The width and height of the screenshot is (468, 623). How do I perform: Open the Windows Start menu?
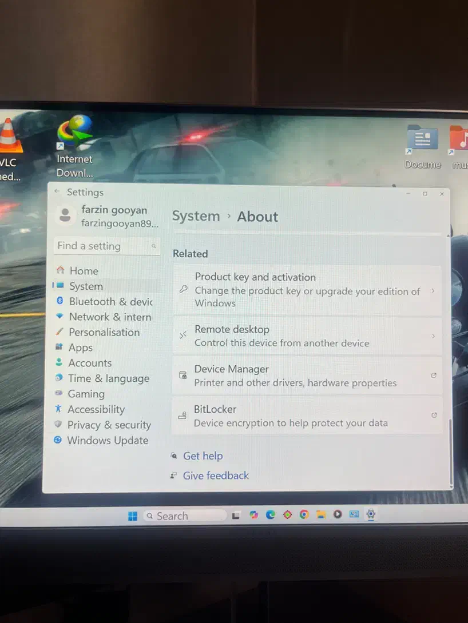point(133,516)
